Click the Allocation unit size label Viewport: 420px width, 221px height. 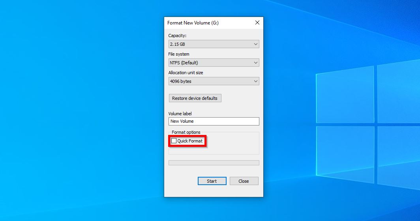pos(186,73)
